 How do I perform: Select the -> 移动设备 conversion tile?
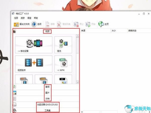pos(34,45)
